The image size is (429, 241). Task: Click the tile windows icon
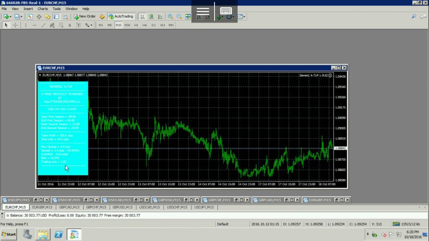coord(188,17)
